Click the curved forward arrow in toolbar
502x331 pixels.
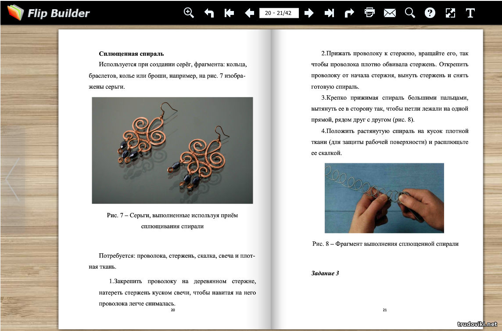[x=349, y=13]
